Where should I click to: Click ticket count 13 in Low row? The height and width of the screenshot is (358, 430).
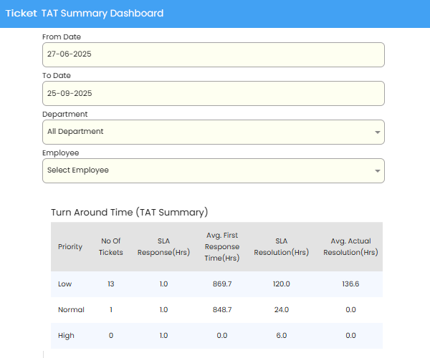[x=111, y=284]
